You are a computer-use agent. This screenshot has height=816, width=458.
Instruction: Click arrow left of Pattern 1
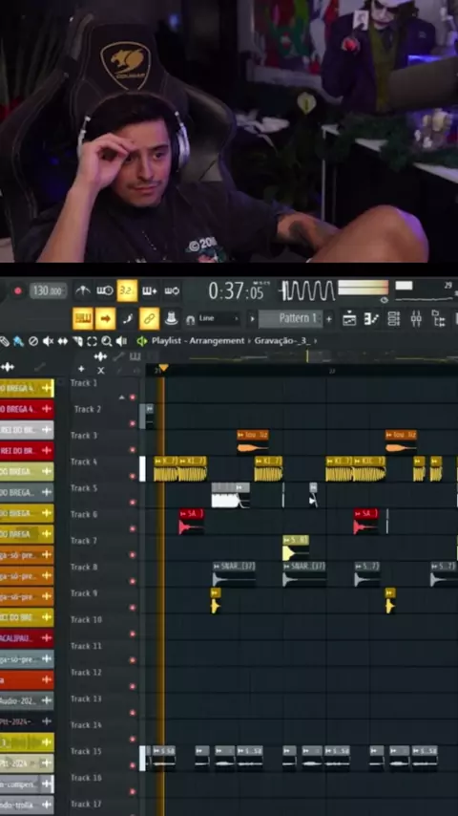252,318
